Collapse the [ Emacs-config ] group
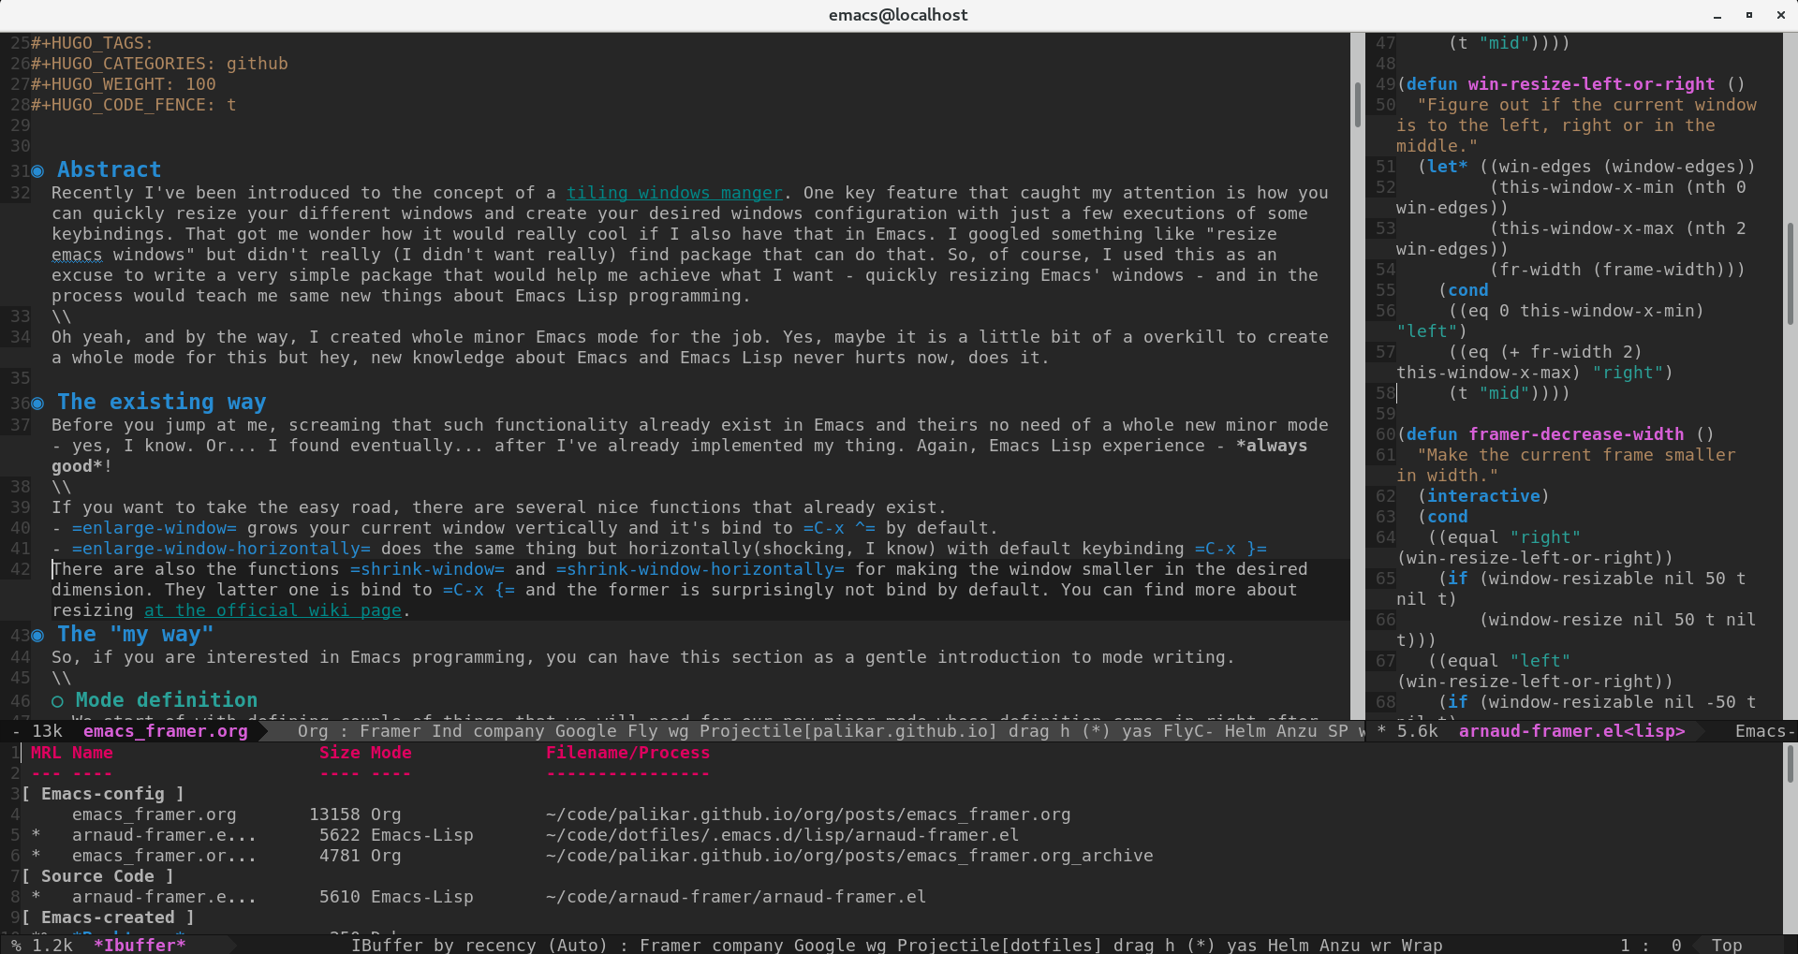The height and width of the screenshot is (954, 1798). 103,794
